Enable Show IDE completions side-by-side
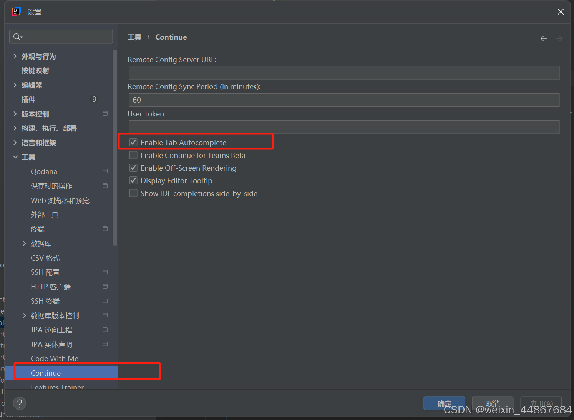The width and height of the screenshot is (574, 420). pos(133,193)
